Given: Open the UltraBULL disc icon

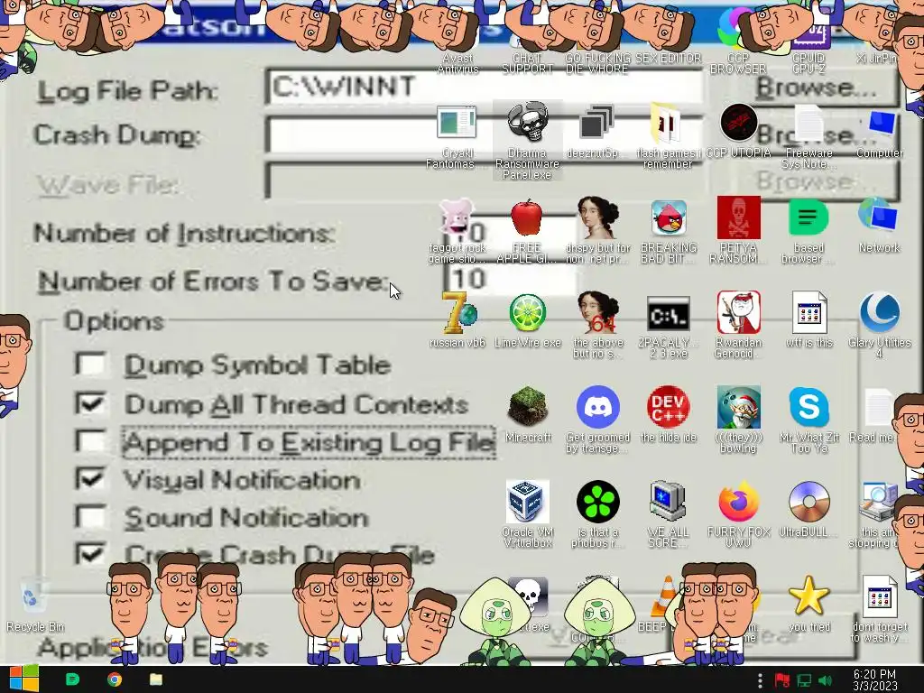Looking at the screenshot, I should (x=808, y=502).
